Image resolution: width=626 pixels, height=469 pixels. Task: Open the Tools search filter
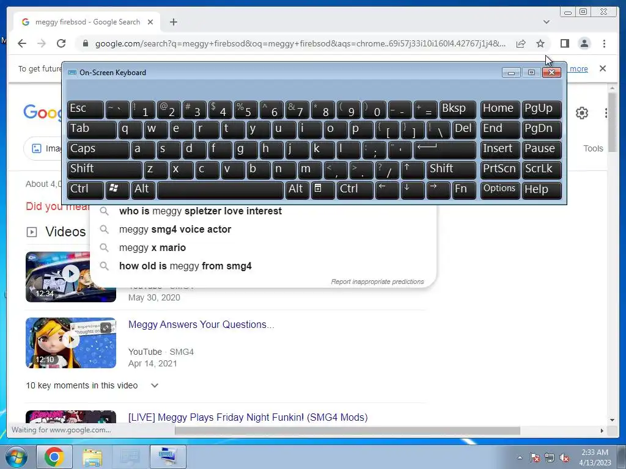click(x=593, y=148)
